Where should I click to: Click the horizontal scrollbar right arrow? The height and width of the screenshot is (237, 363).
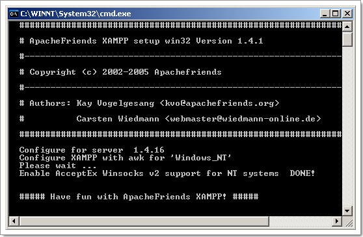pyautogui.click(x=337, y=221)
